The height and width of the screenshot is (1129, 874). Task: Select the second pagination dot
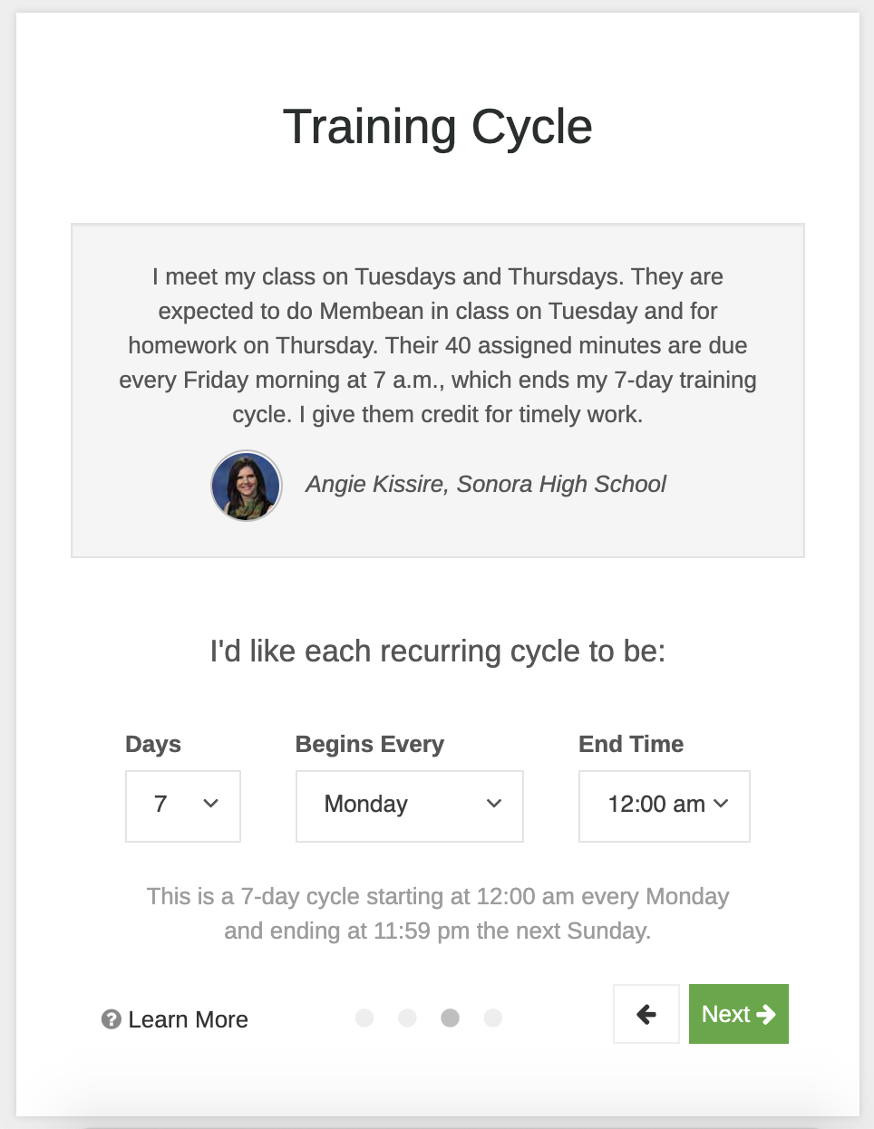(408, 1018)
